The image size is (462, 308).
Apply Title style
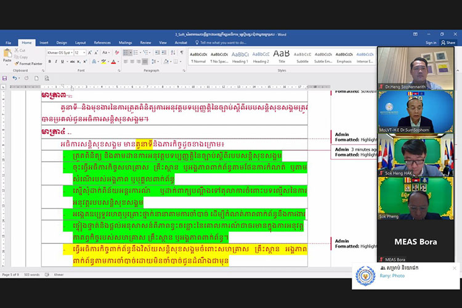(282, 57)
